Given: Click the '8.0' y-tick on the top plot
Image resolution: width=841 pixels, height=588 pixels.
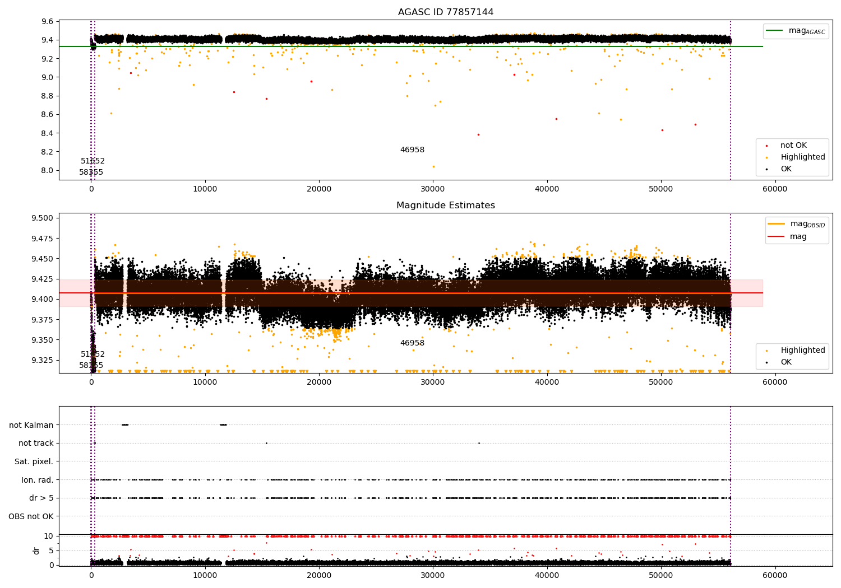Looking at the screenshot, I should (x=48, y=170).
